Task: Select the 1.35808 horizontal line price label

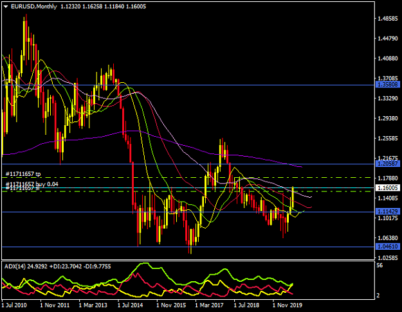Action: pyautogui.click(x=388, y=85)
